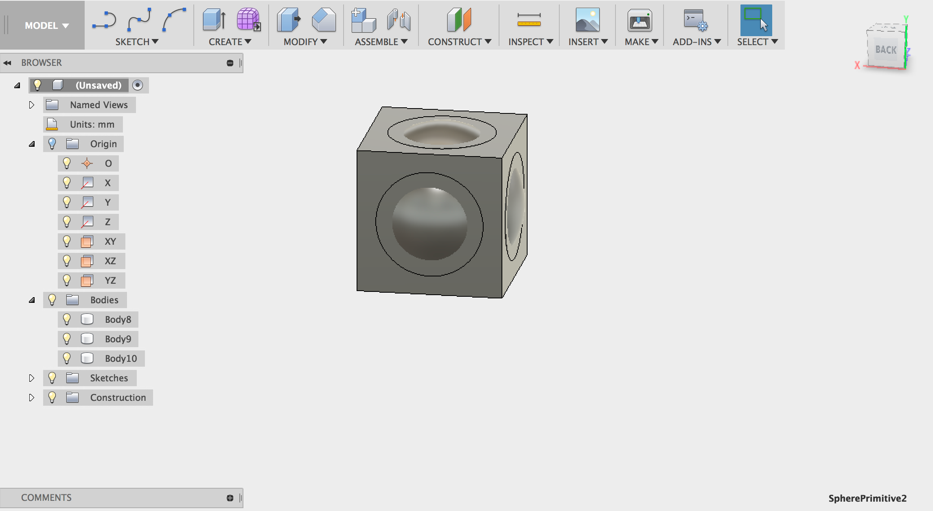
Task: Click the X axis icon in Origin
Action: [87, 183]
